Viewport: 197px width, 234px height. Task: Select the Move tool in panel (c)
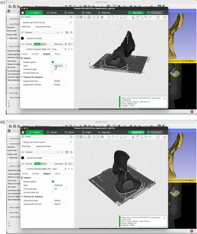click(x=109, y=17)
